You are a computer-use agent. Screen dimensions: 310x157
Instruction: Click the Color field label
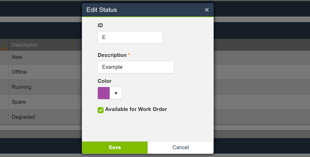point(104,81)
